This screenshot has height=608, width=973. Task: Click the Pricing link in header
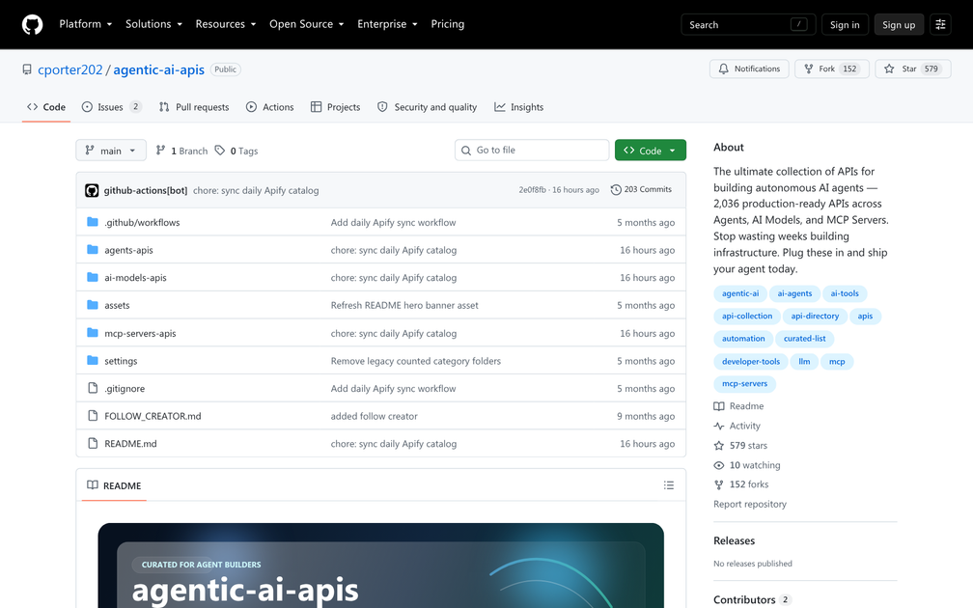pos(448,24)
